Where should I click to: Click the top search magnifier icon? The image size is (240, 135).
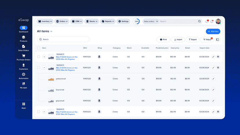[199, 21]
